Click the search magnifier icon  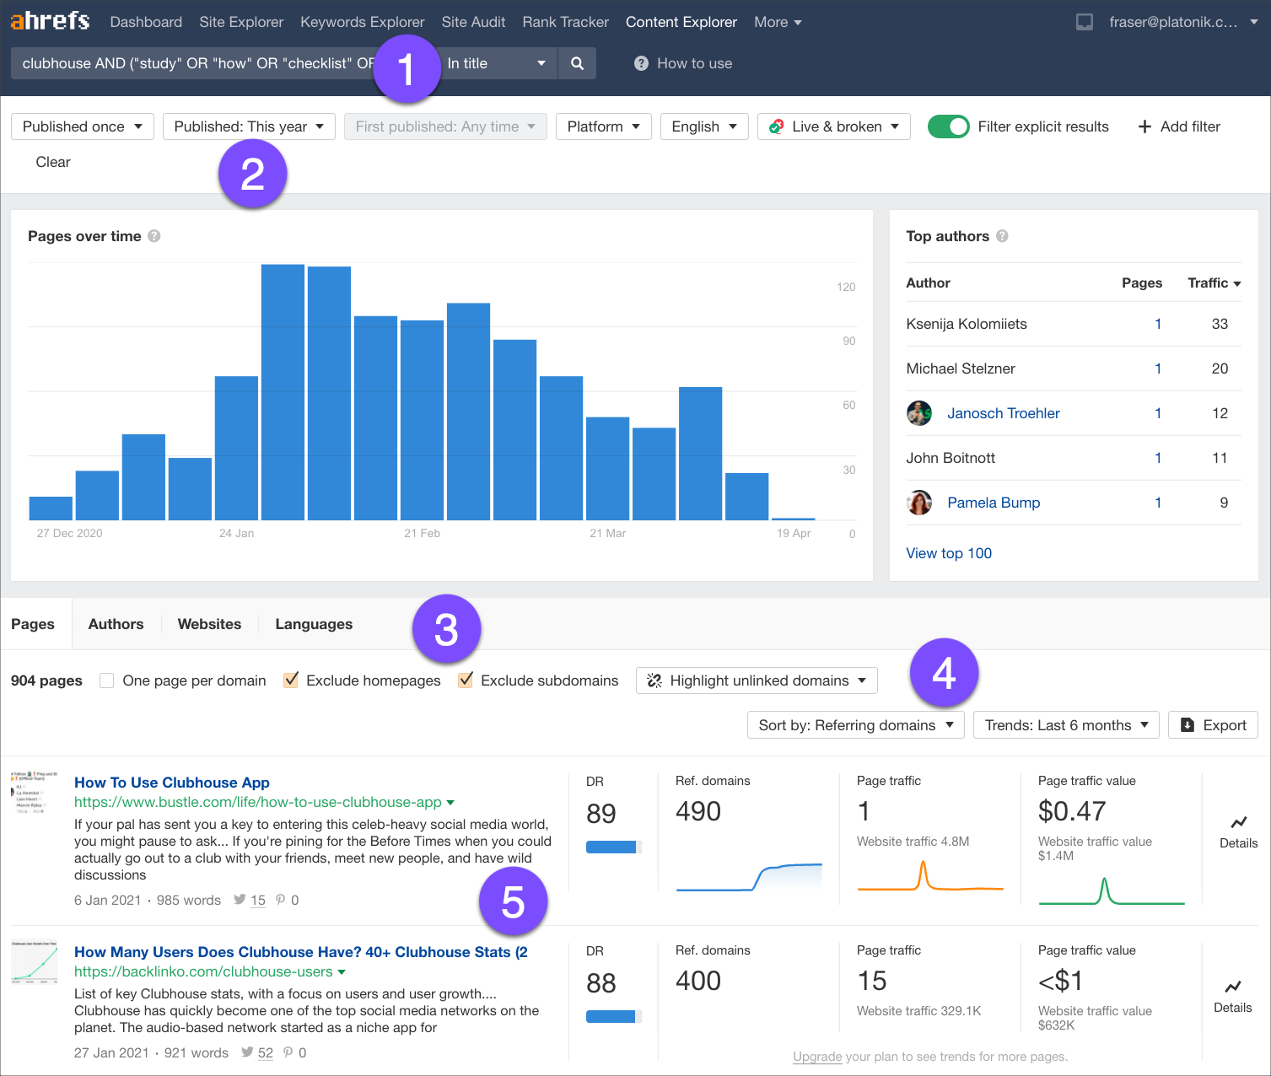click(x=577, y=63)
